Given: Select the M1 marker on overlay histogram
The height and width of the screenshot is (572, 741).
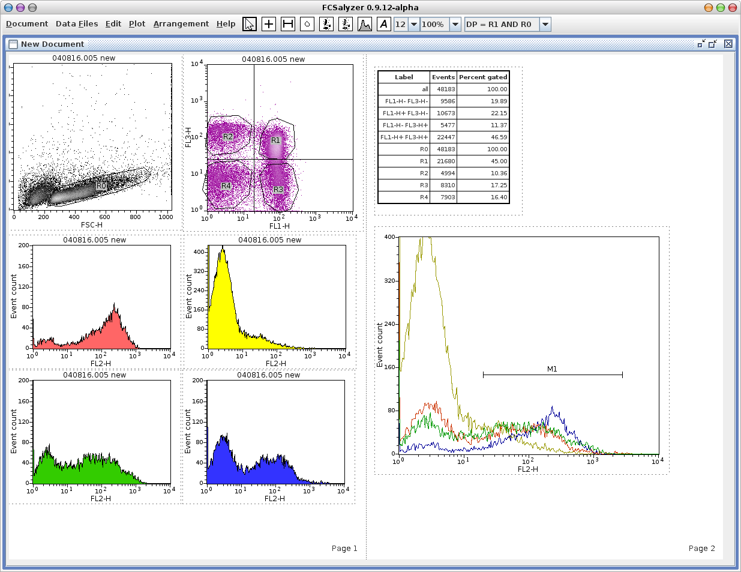Looking at the screenshot, I should point(552,374).
